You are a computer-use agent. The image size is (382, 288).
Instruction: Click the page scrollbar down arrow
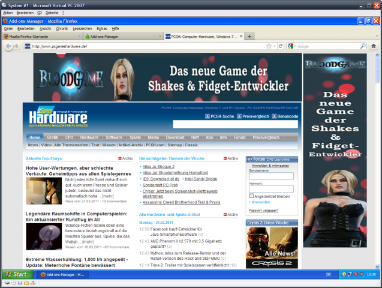(x=377, y=266)
